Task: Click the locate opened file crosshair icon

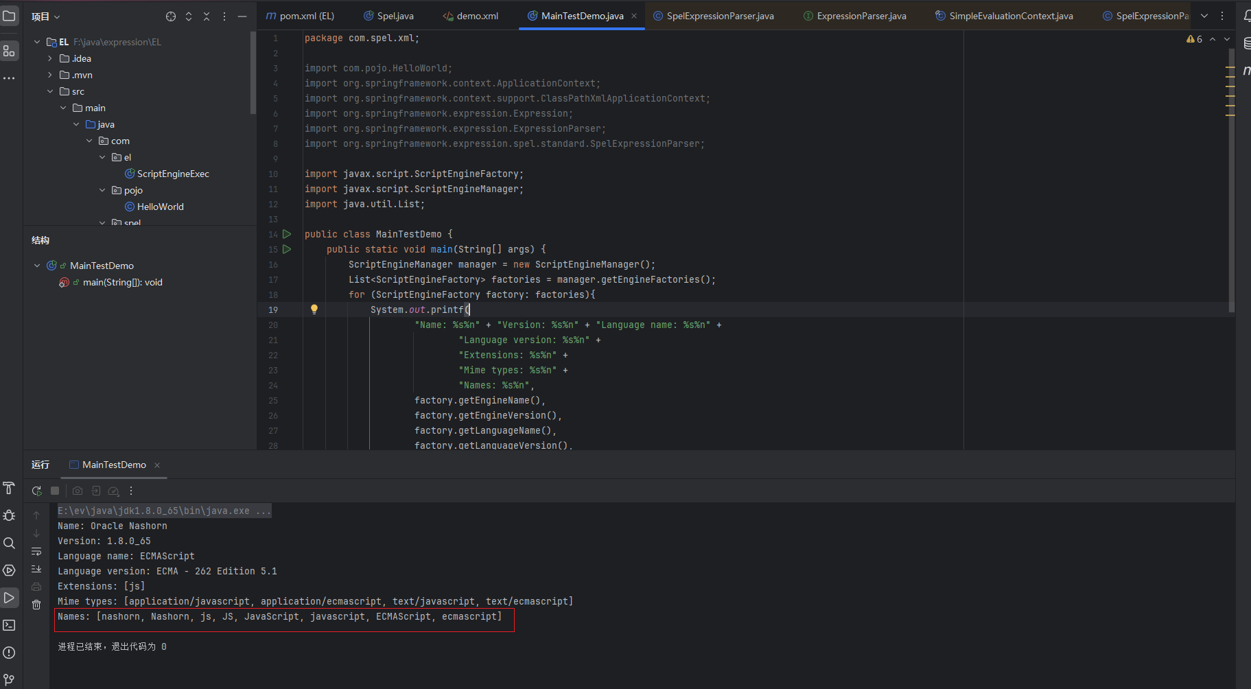Action: tap(171, 16)
